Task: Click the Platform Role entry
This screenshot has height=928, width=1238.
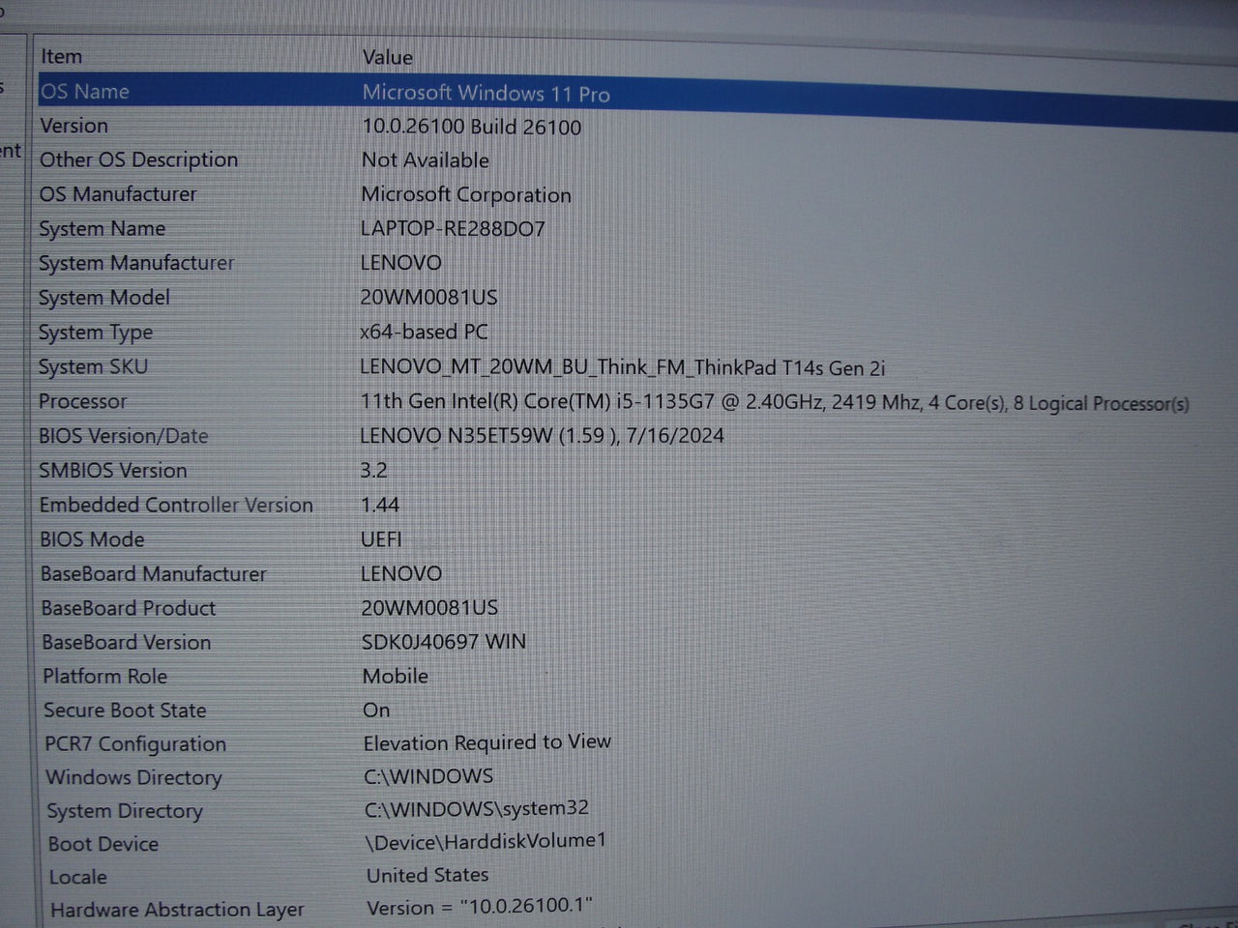Action: tap(105, 677)
